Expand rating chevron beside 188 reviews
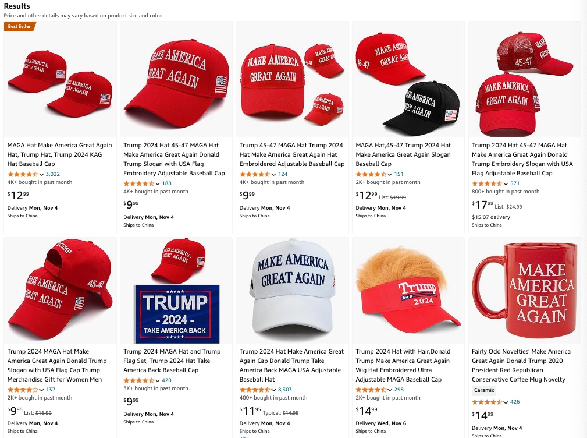 (158, 183)
